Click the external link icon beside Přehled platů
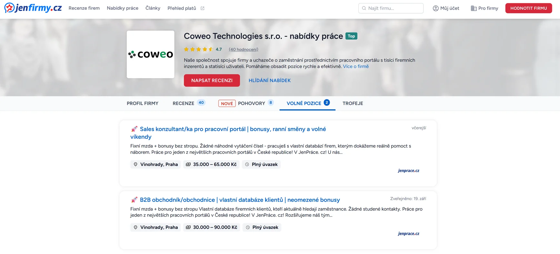This screenshot has height=254, width=560. point(203,8)
